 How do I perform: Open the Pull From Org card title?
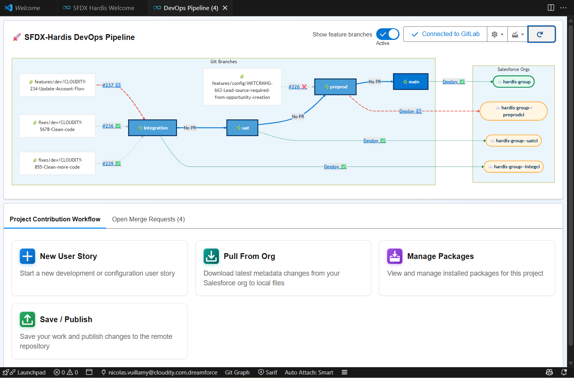[x=249, y=256]
